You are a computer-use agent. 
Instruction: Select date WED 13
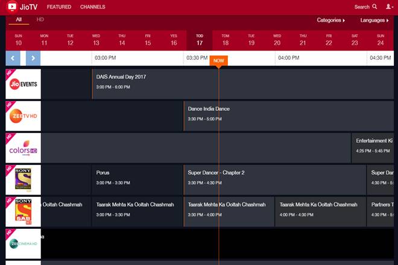tap(96, 40)
